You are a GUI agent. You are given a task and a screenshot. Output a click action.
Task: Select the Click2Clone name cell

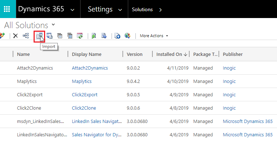[x=29, y=108]
